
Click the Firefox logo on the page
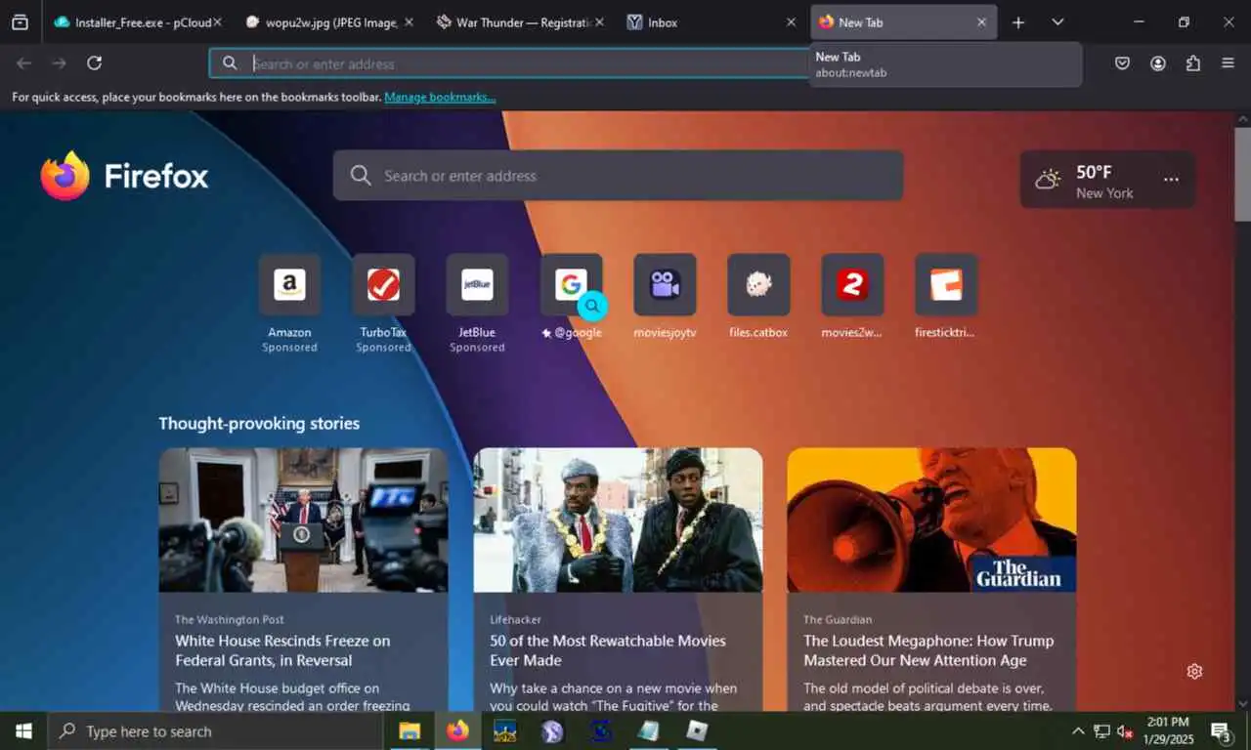pos(124,176)
